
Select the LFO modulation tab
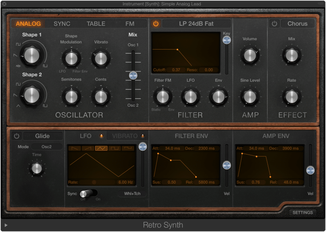click(86, 136)
